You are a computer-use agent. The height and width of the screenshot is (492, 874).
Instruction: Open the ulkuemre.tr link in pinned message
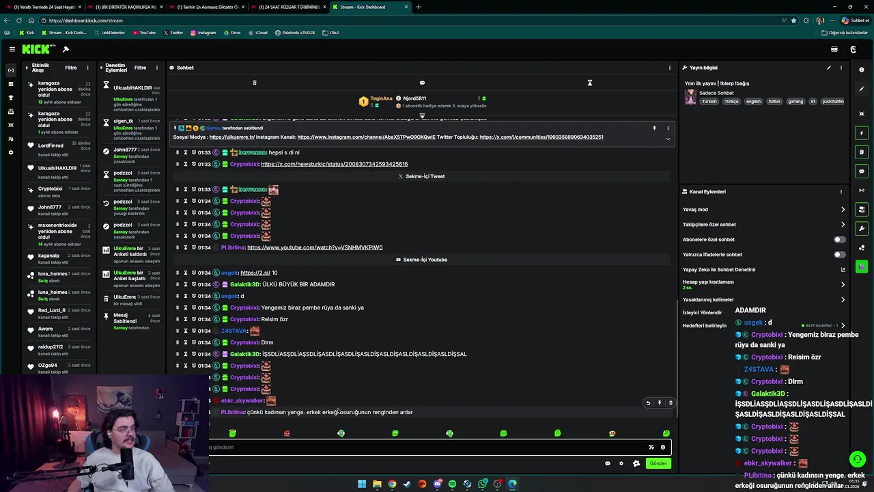pos(232,137)
